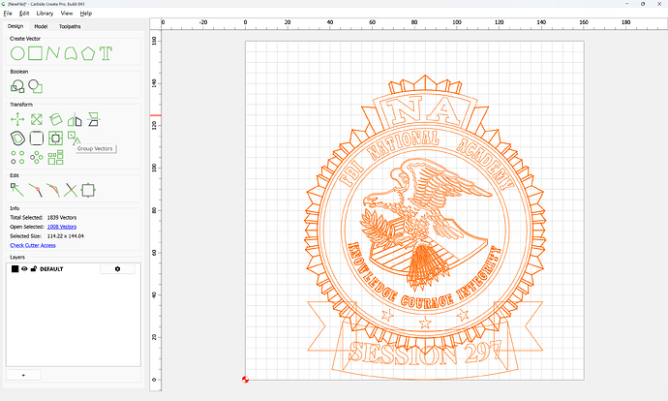
Task: Open the Edit menu
Action: coord(24,14)
